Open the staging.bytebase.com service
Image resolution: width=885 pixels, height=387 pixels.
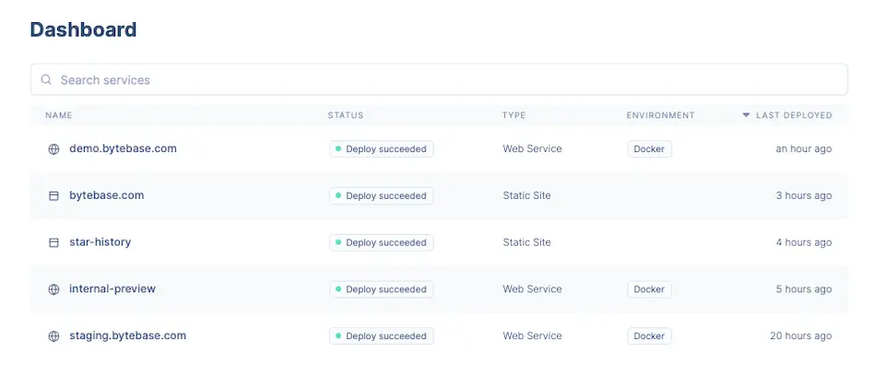click(x=127, y=336)
